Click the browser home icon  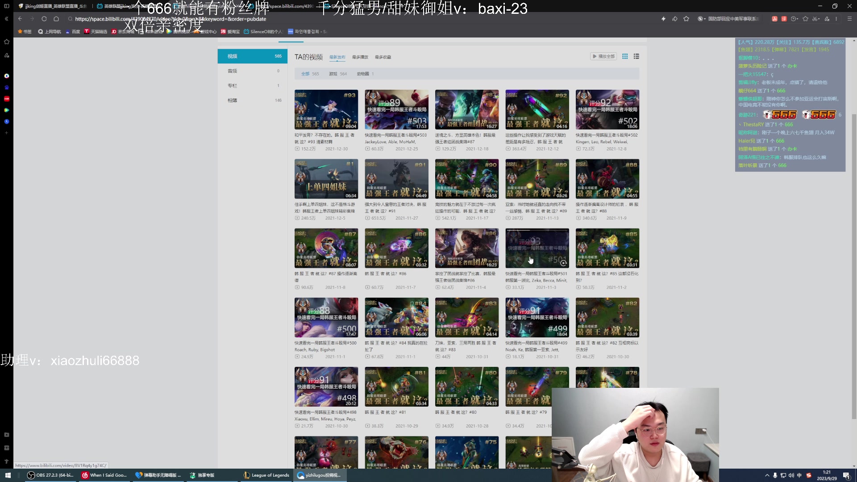(56, 19)
